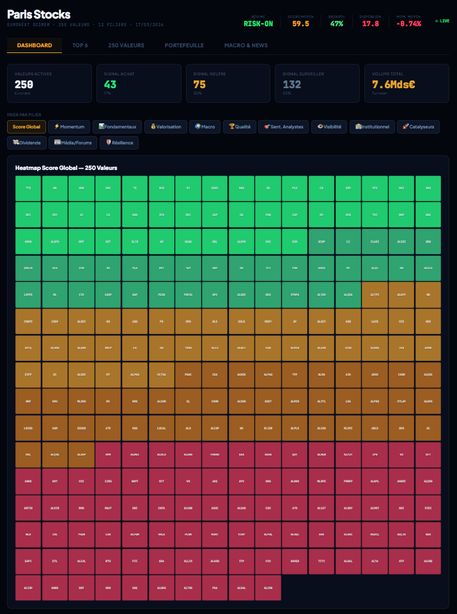The image size is (457, 614).
Task: Sort heatmap by the Macro globe pillar
Action: (205, 127)
